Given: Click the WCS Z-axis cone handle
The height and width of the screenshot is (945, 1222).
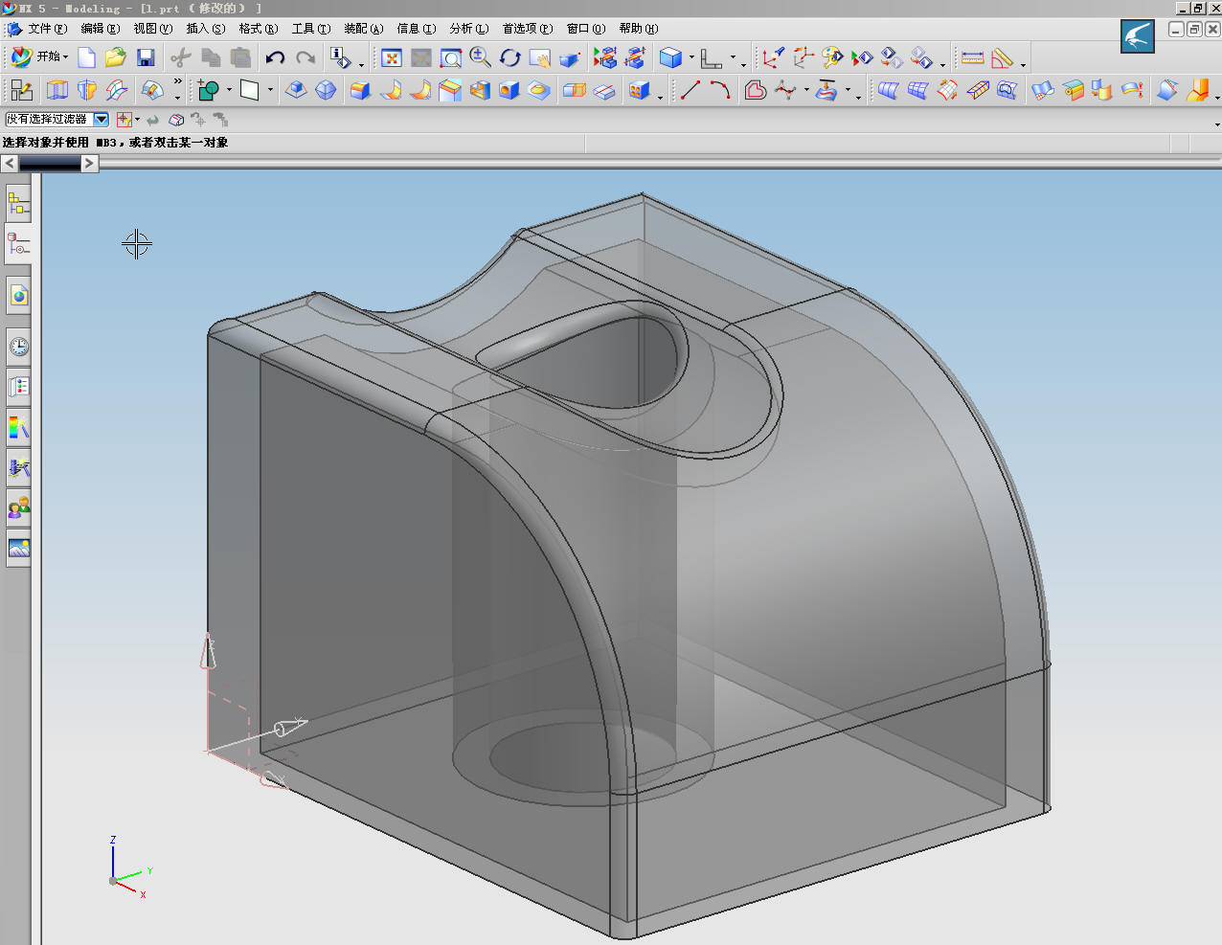Looking at the screenshot, I should [207, 651].
